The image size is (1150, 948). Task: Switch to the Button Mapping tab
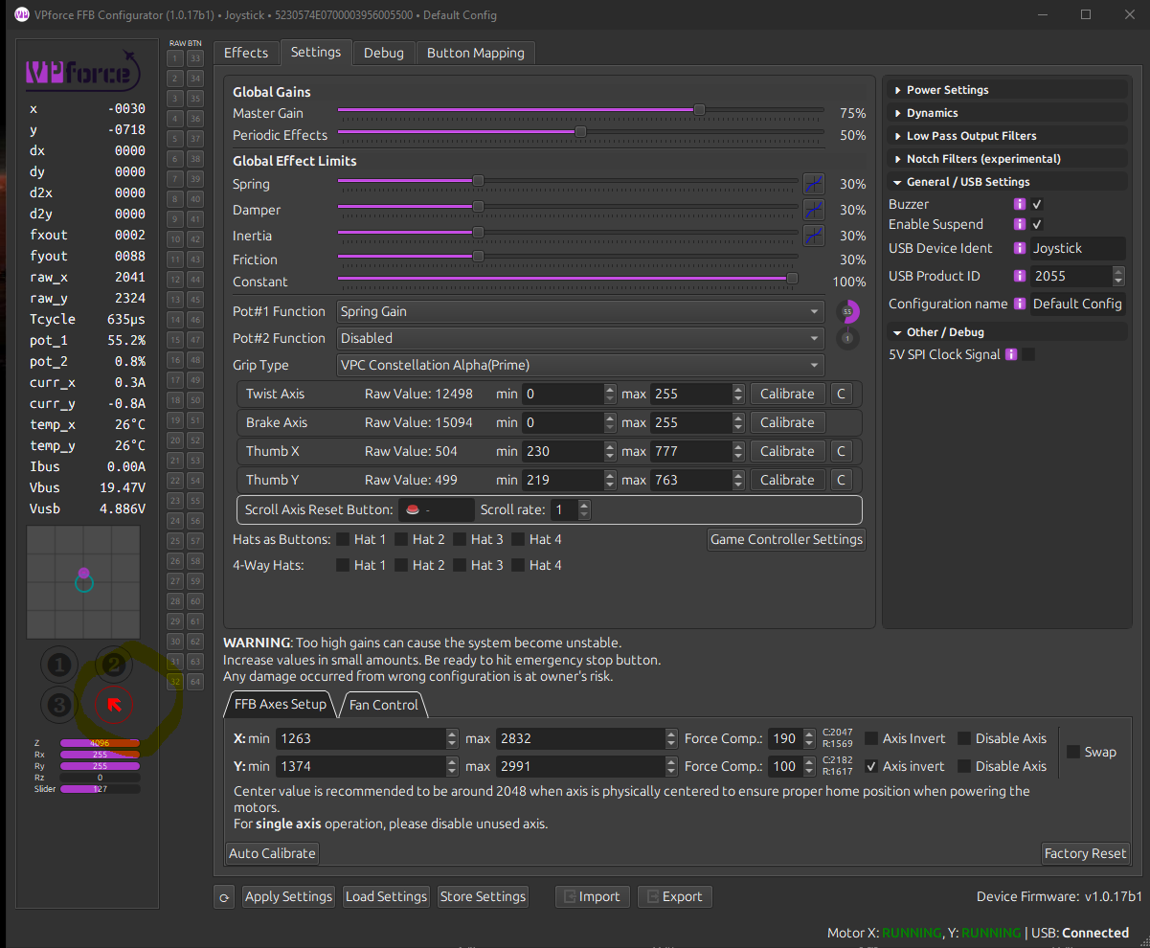click(475, 53)
